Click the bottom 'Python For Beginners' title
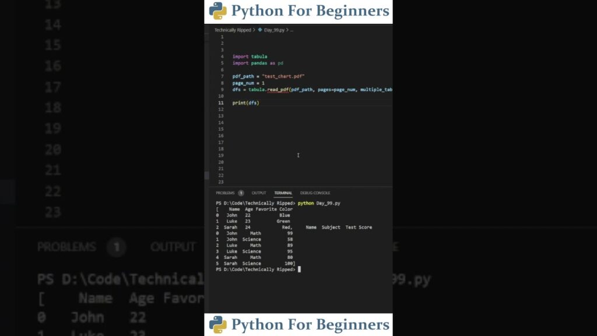The width and height of the screenshot is (597, 336). pyautogui.click(x=310, y=325)
